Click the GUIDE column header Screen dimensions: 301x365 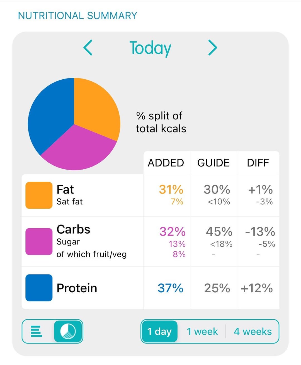coord(213,163)
